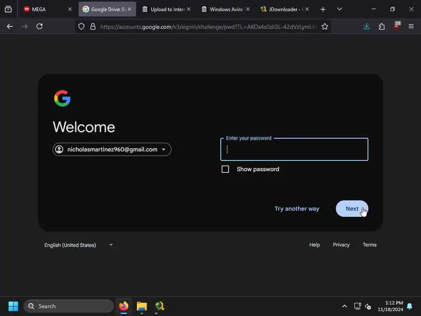Open the English (United States) language dropdown
Screen dimensions: 421x316
point(78,245)
